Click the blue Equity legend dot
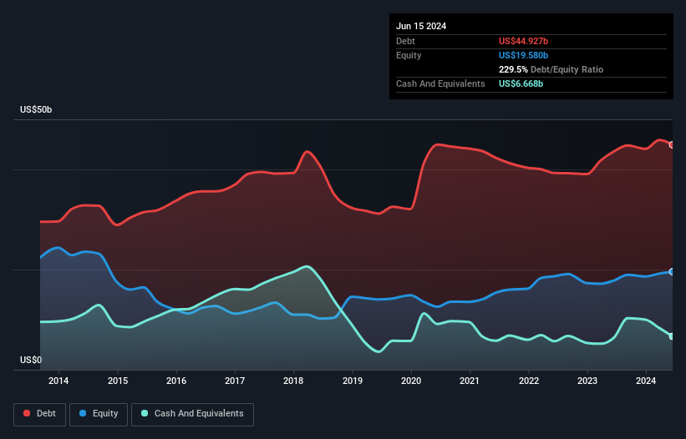The image size is (686, 439). [83, 413]
